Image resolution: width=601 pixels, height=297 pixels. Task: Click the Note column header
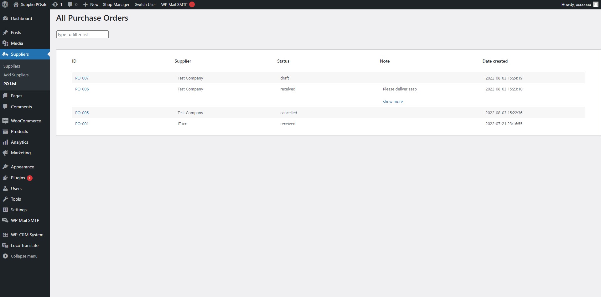click(x=385, y=61)
